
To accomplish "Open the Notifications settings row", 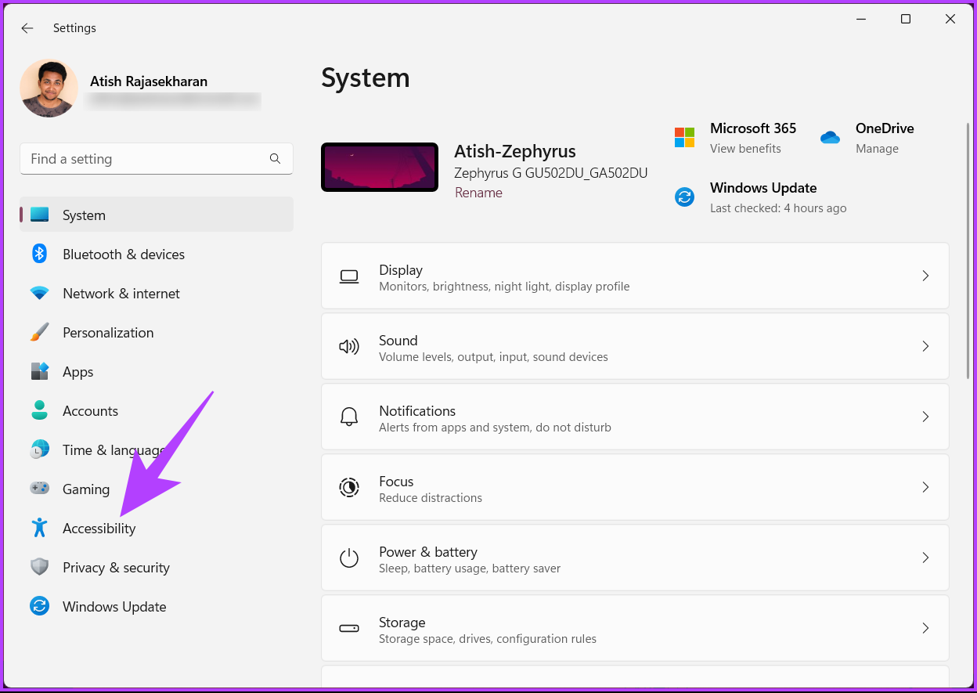I will (634, 417).
